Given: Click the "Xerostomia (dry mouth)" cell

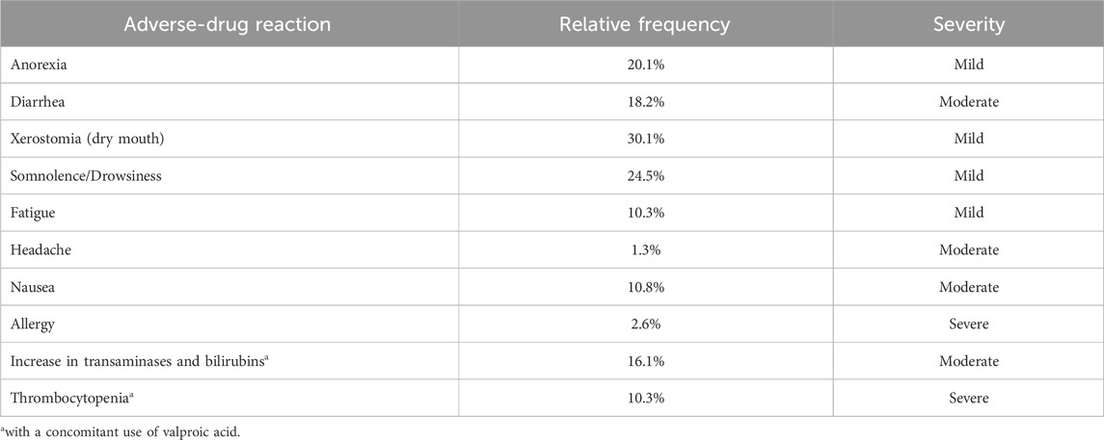Looking at the screenshot, I should [79, 138].
